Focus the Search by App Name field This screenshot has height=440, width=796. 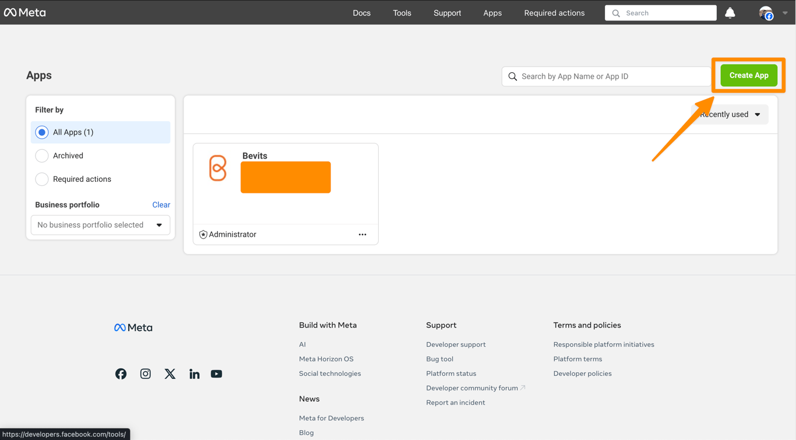pos(606,76)
